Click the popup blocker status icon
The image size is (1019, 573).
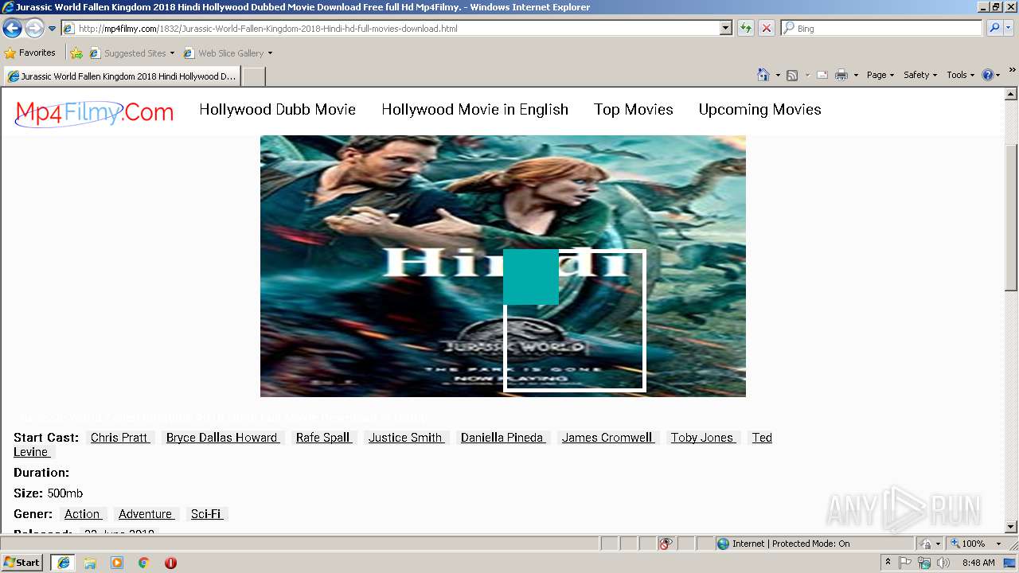click(666, 544)
